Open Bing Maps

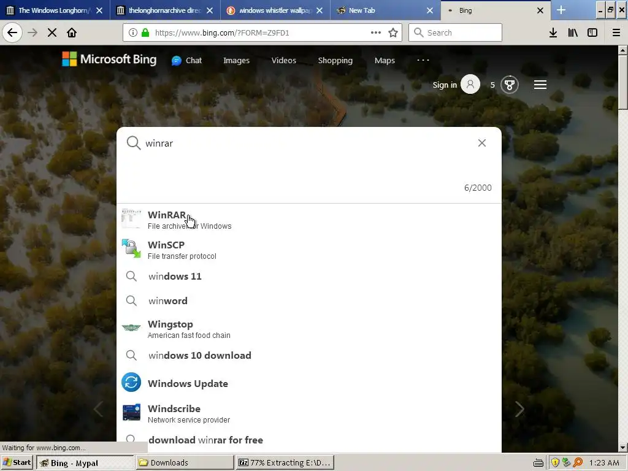tap(385, 61)
